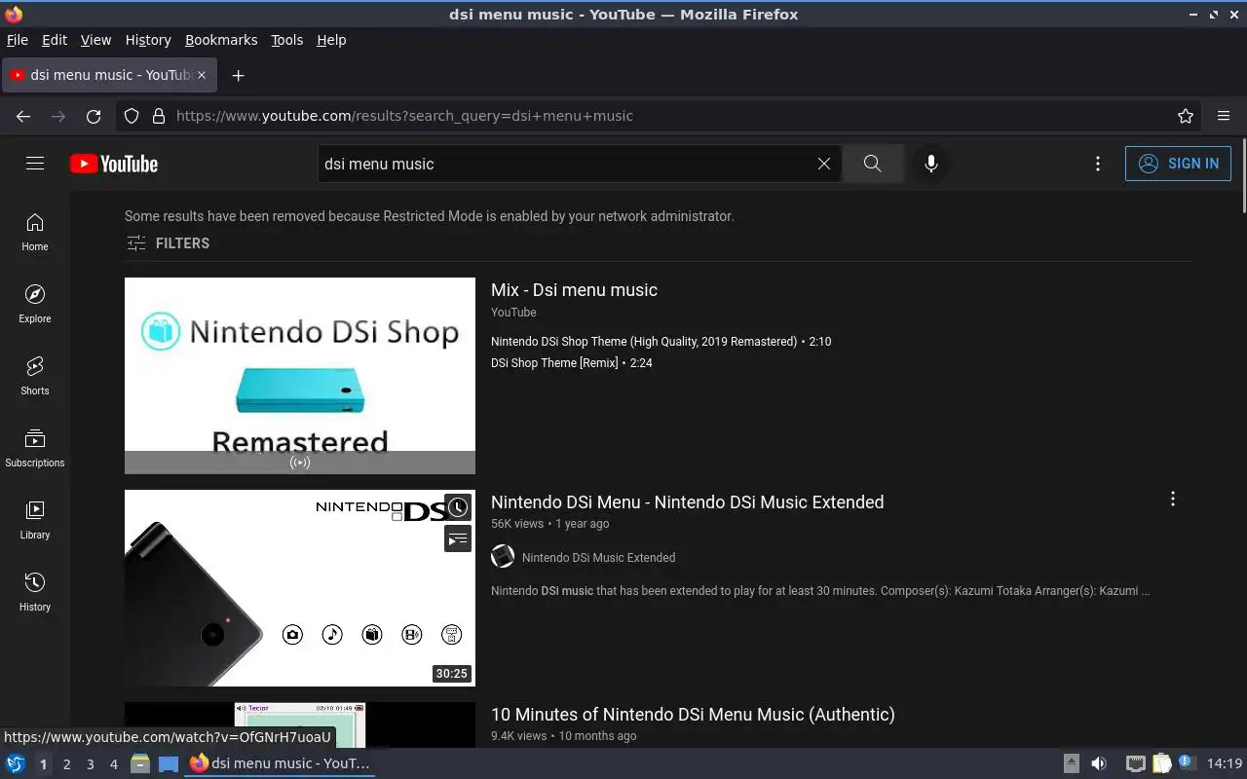
Task: Open YouTube settings three-dot menu near Sign In
Action: [x=1098, y=164]
